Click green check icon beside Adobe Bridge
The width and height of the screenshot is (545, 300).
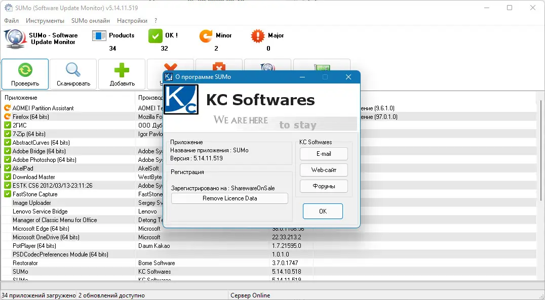[7, 151]
